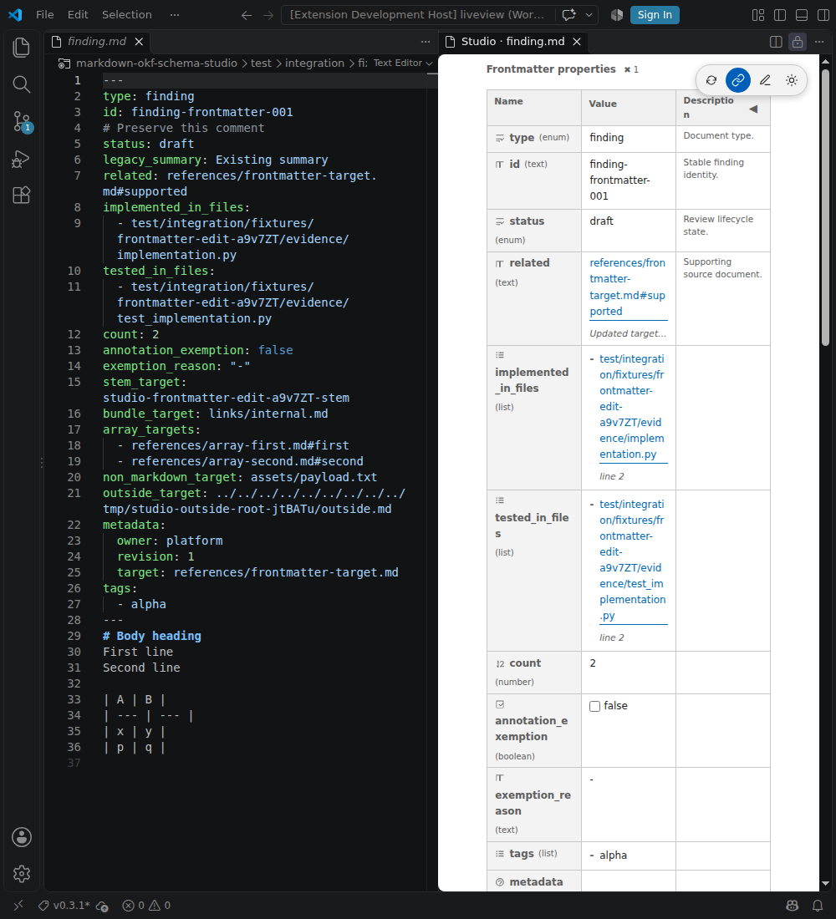This screenshot has width=836, height=919.
Task: Click the refresh icon in Studio toolbar
Action: [711, 80]
